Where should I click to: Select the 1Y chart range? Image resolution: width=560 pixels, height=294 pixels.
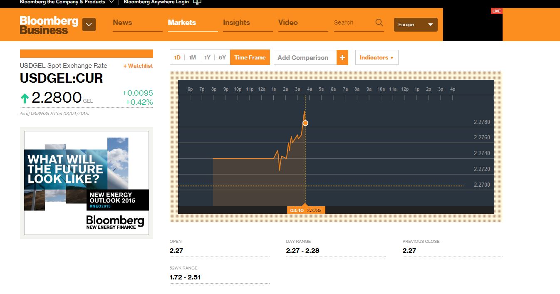[x=207, y=58]
